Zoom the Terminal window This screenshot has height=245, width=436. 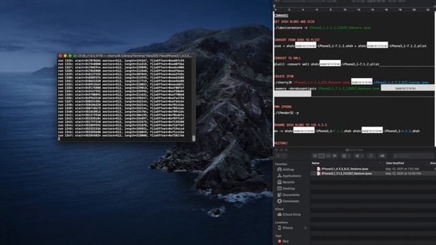point(70,56)
